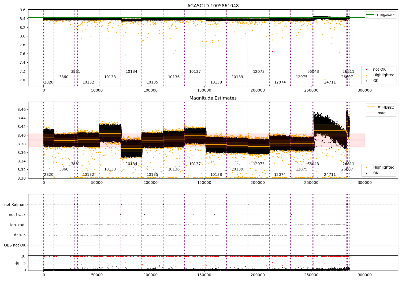Click obsid label 10135 in top plot

pyautogui.click(x=152, y=82)
